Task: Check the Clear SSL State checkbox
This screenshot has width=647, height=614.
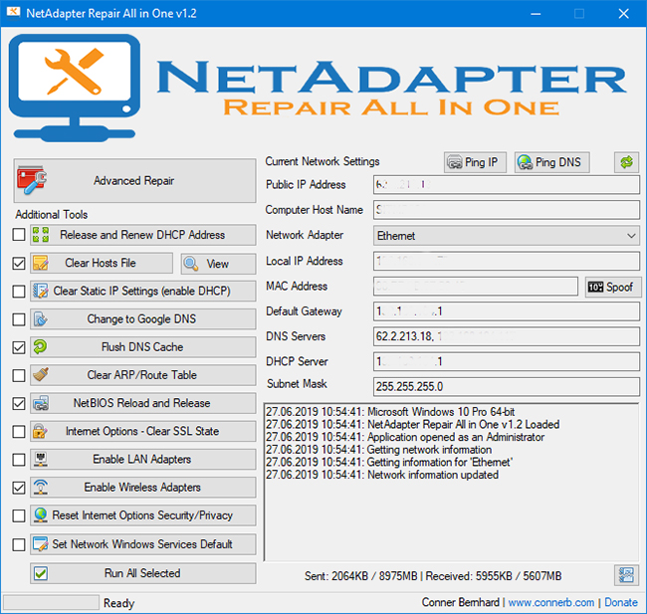Action: click(19, 431)
